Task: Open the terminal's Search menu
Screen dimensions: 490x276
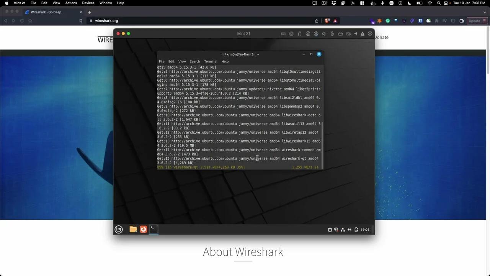Action: point(194,61)
